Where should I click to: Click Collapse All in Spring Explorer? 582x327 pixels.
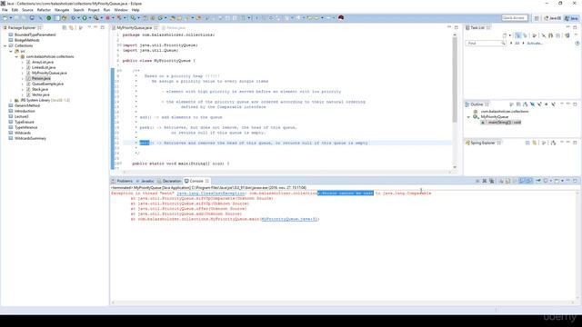tap(527, 143)
